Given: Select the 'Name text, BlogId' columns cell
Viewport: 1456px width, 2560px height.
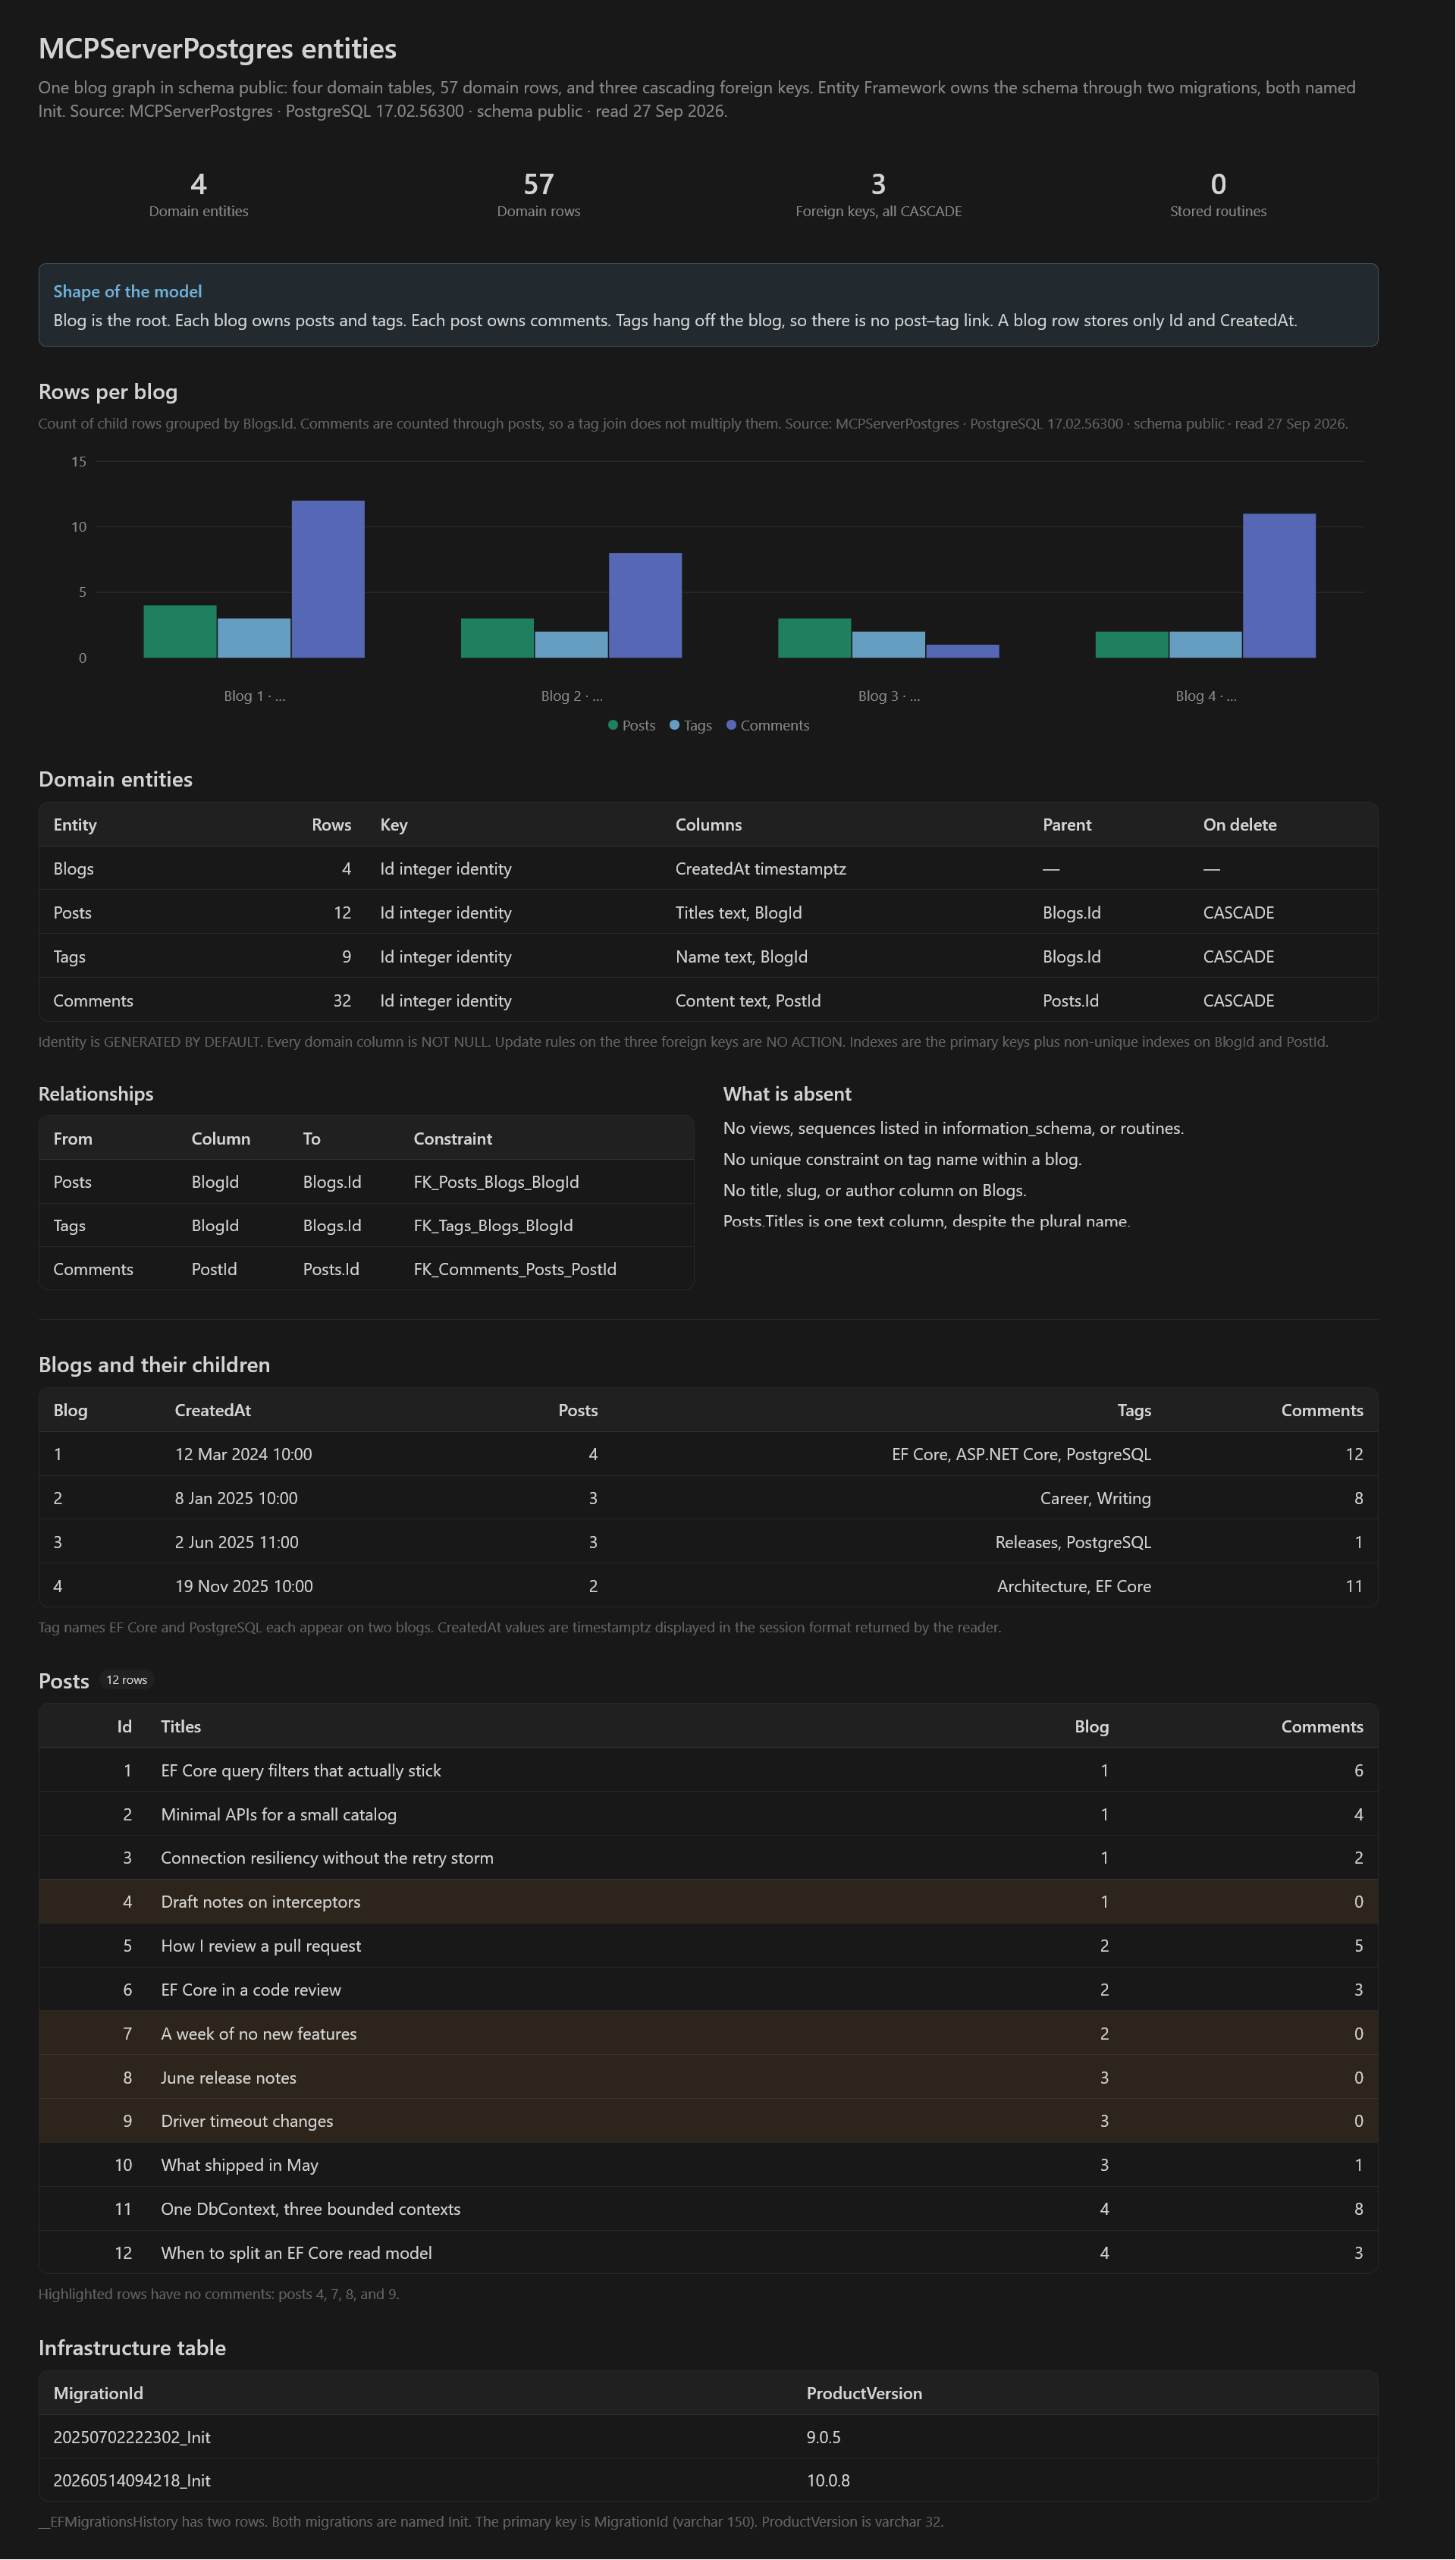Looking at the screenshot, I should tap(741, 957).
